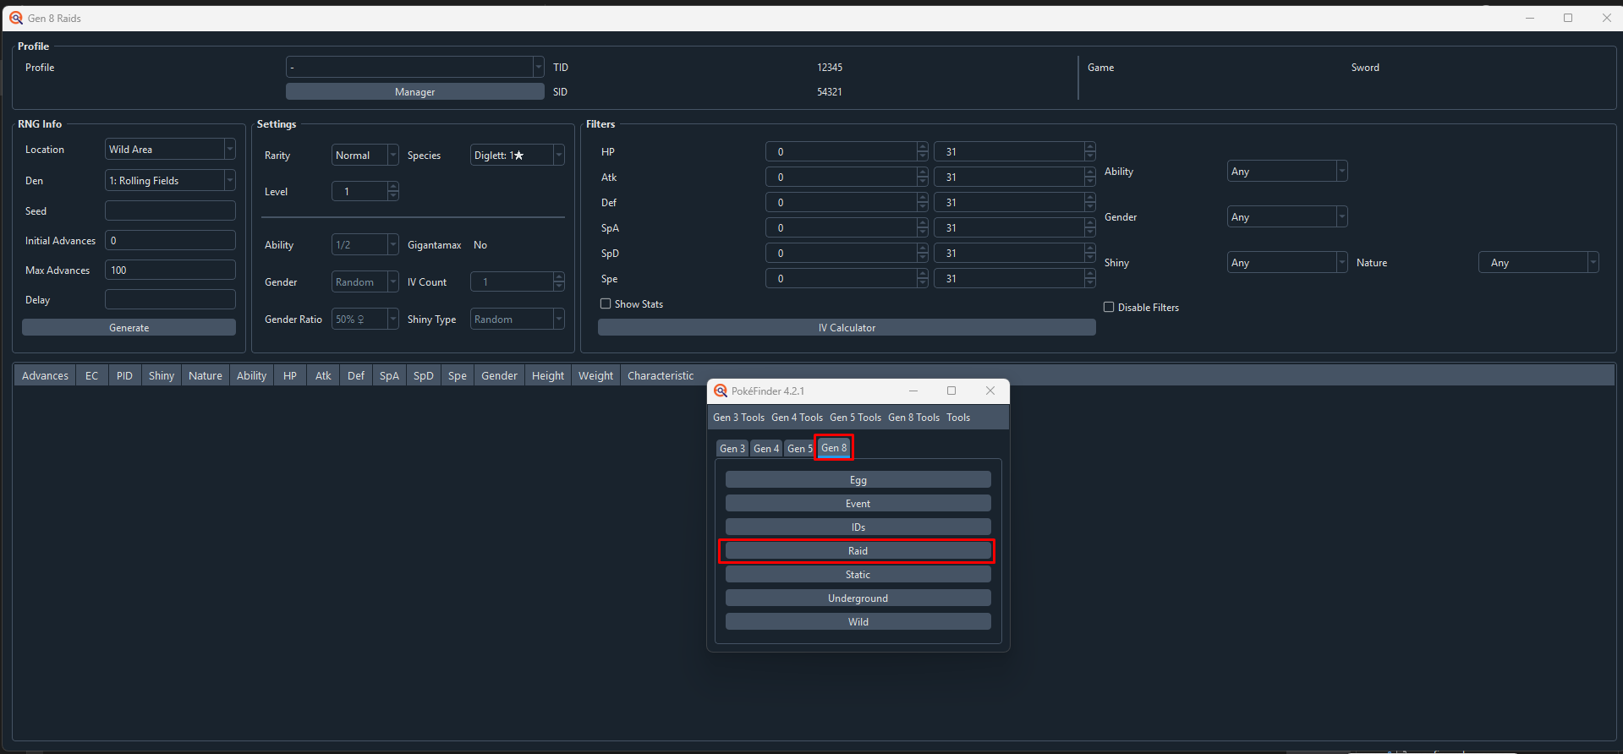Focus the Delay input field
Viewport: 1623px width, 754px height.
click(x=170, y=299)
